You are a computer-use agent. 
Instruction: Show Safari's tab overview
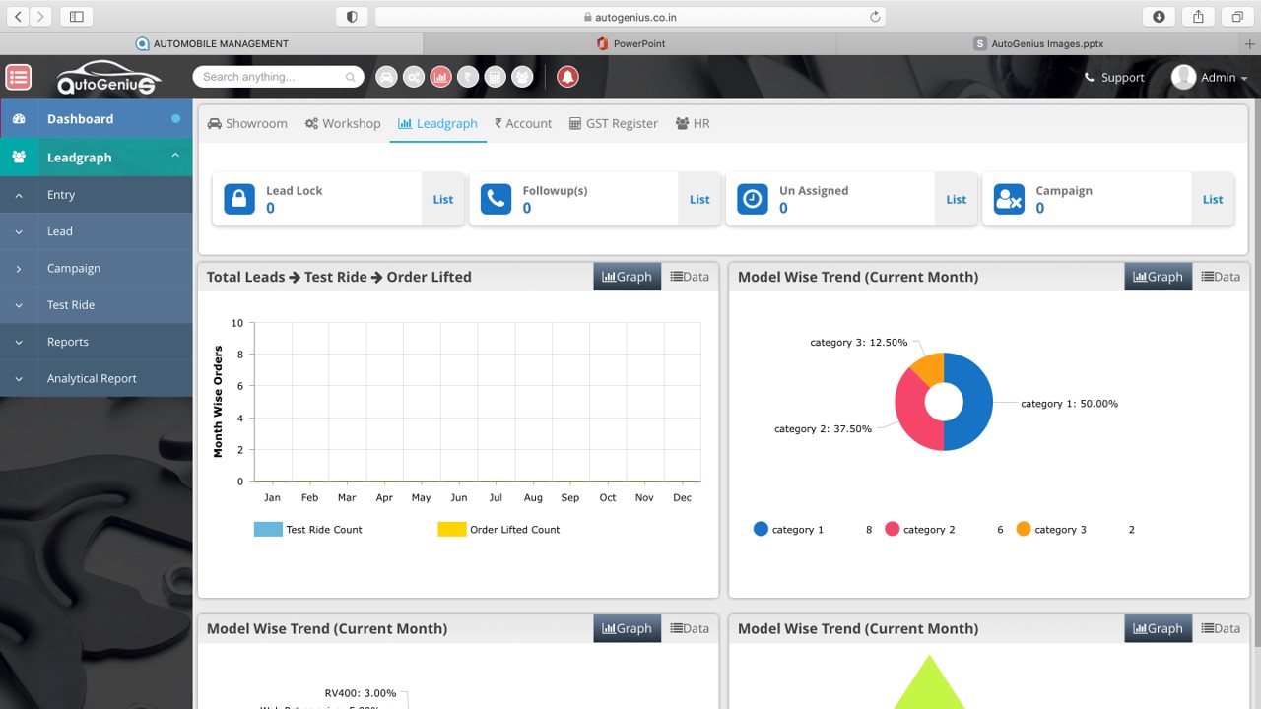[1237, 17]
